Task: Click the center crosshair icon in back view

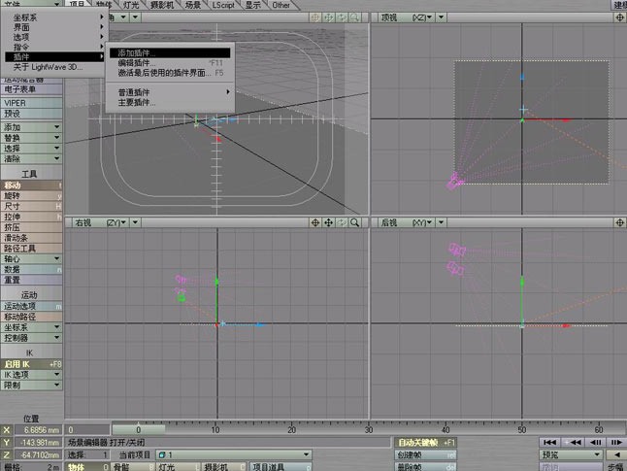Action: [x=620, y=222]
